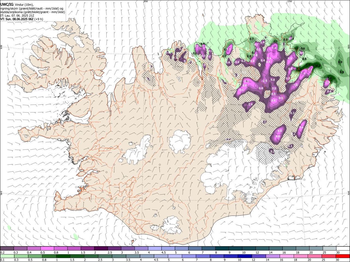Pick the 0.4 orchid swatch in top snow scale
This screenshot has width=350, height=262.
34,248
